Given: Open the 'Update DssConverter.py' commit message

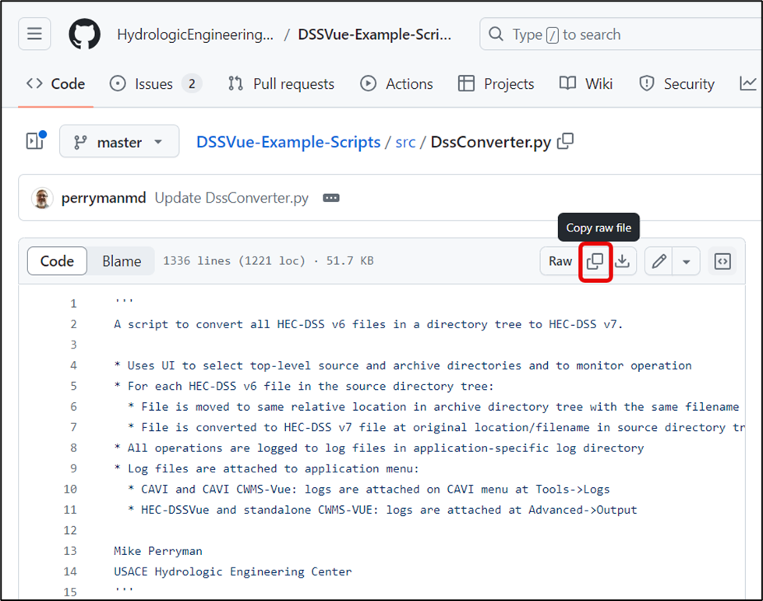Looking at the screenshot, I should point(231,198).
